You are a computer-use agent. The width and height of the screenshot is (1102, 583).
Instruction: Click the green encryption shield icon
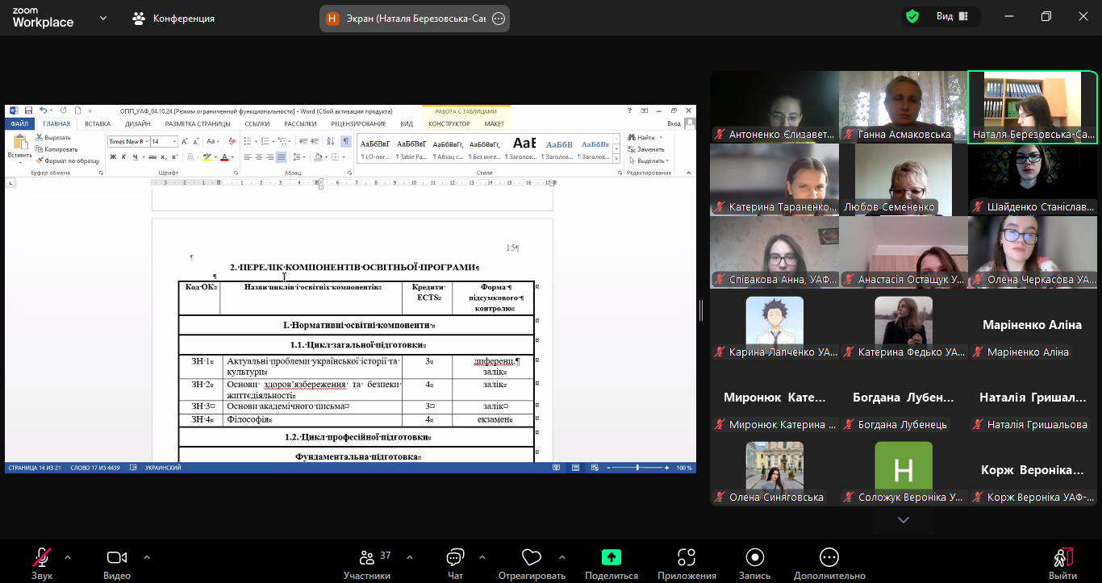pyautogui.click(x=912, y=16)
